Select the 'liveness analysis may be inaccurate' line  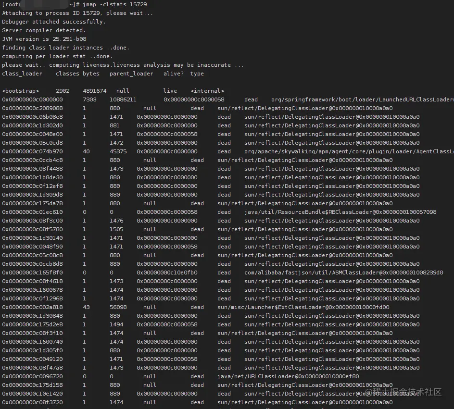(123, 65)
